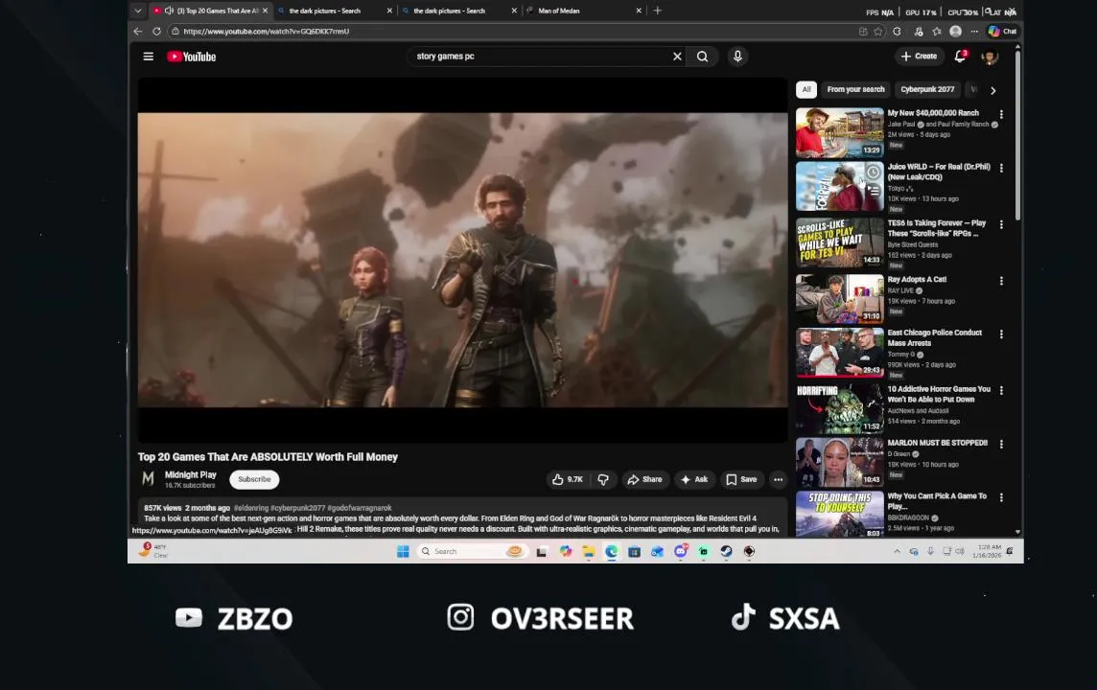Dislike the video with thumbs down

tap(603, 479)
